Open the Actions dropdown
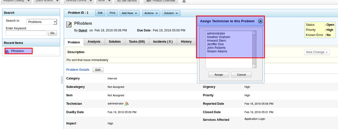338x129 pixels. (x=151, y=13)
